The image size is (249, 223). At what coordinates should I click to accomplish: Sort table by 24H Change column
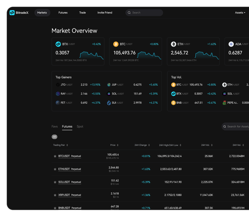point(142,145)
